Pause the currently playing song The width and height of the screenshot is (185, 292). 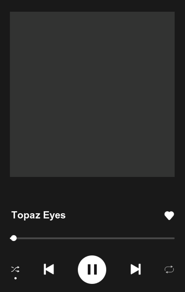pos(92,269)
